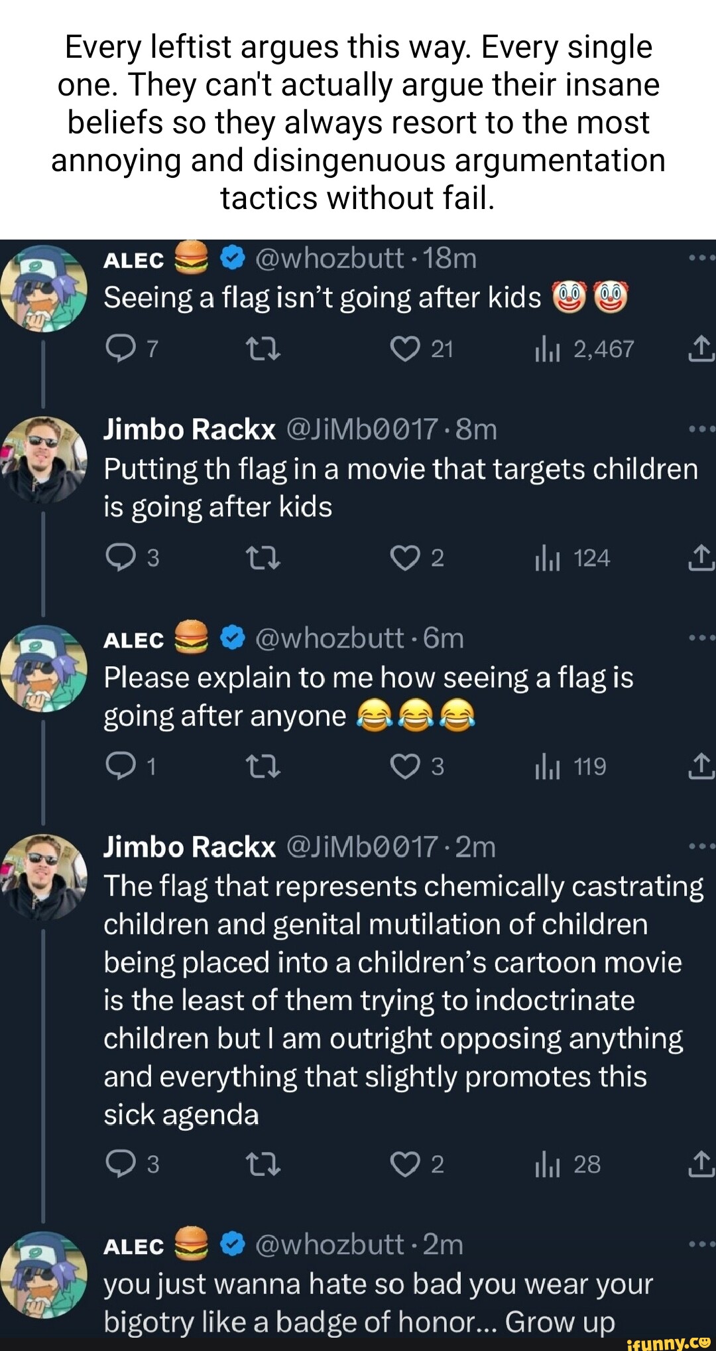This screenshot has height=1351, width=716.
Task: Open more options on Alec's 18m tweet
Action: click(x=701, y=257)
